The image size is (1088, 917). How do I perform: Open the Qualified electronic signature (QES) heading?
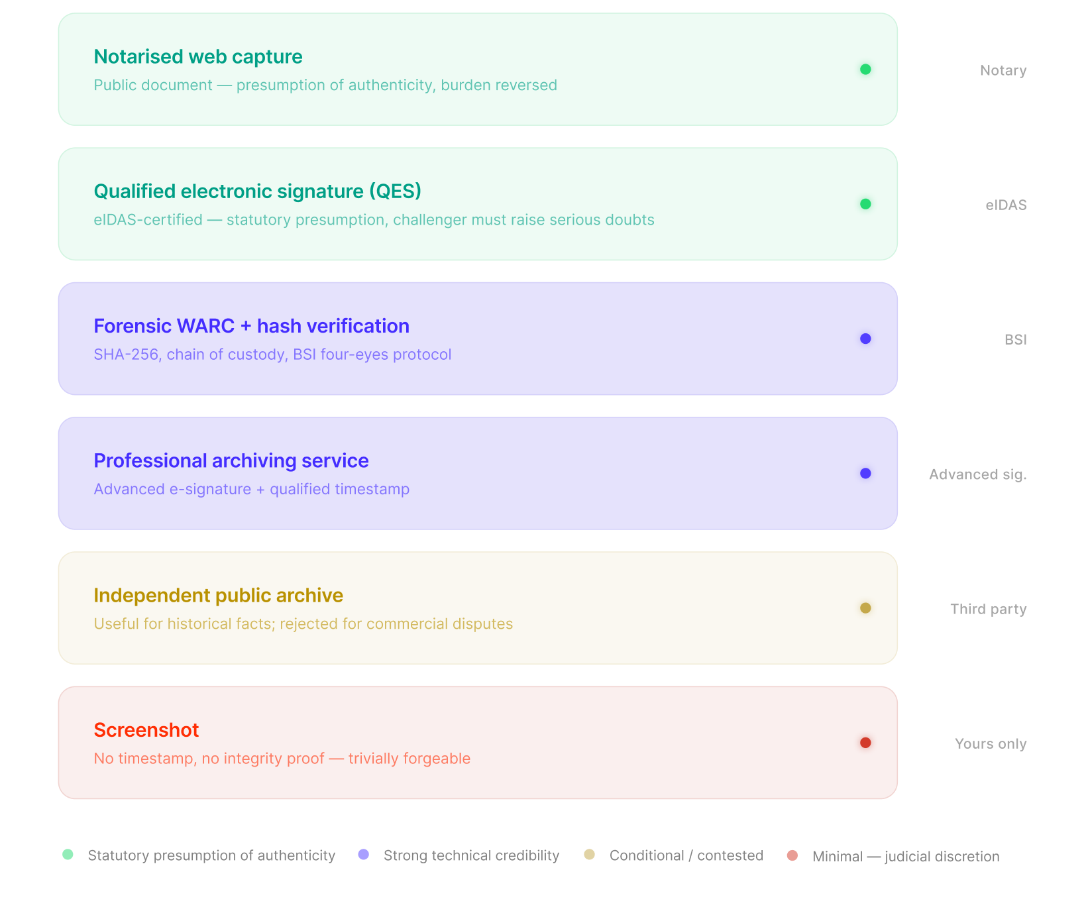[258, 191]
